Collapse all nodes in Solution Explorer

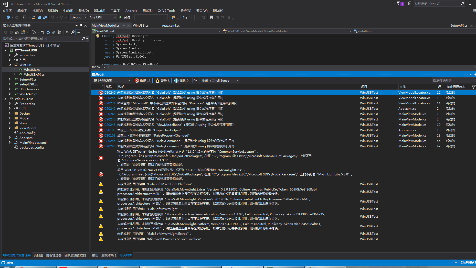click(54, 32)
